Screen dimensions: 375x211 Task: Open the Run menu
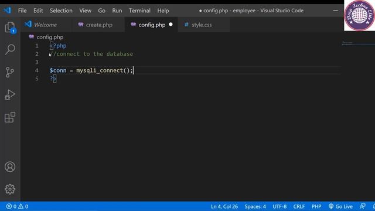click(x=117, y=11)
